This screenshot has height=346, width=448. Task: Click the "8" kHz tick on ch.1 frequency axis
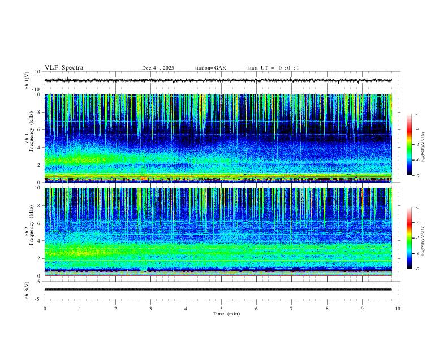(39, 112)
